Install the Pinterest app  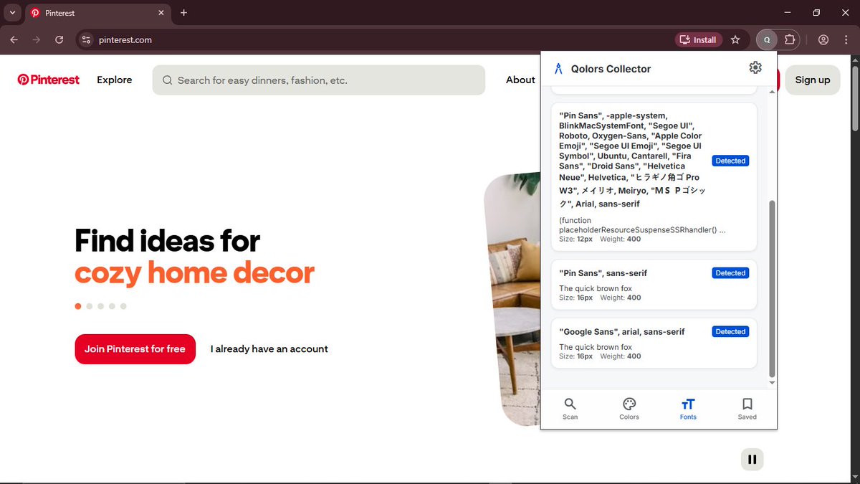698,40
